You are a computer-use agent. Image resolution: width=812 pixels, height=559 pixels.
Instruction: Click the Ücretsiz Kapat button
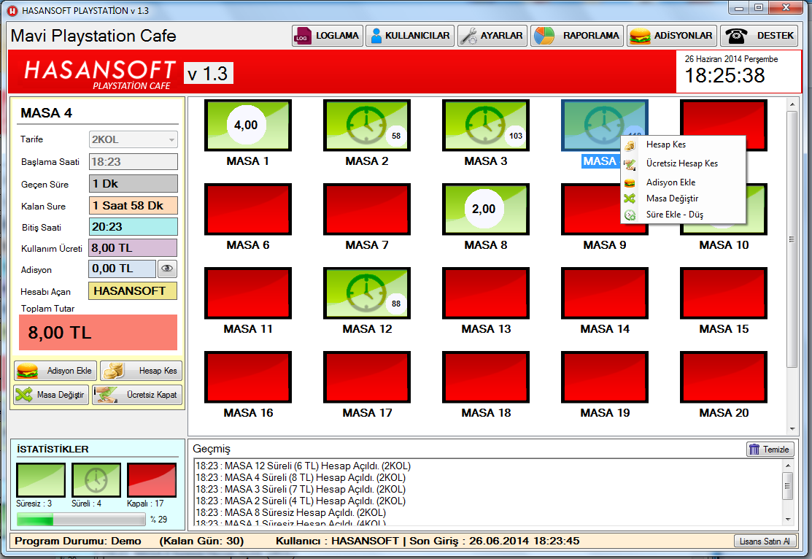137,395
